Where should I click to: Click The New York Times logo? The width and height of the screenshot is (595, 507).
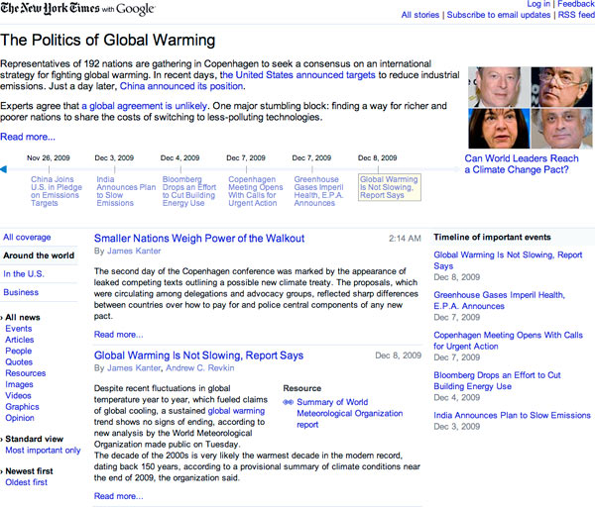[50, 8]
